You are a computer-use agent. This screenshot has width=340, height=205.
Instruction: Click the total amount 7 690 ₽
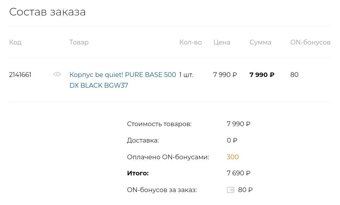point(238,173)
